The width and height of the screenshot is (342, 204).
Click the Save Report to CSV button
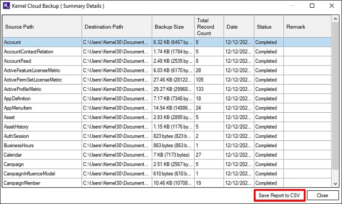point(279,195)
